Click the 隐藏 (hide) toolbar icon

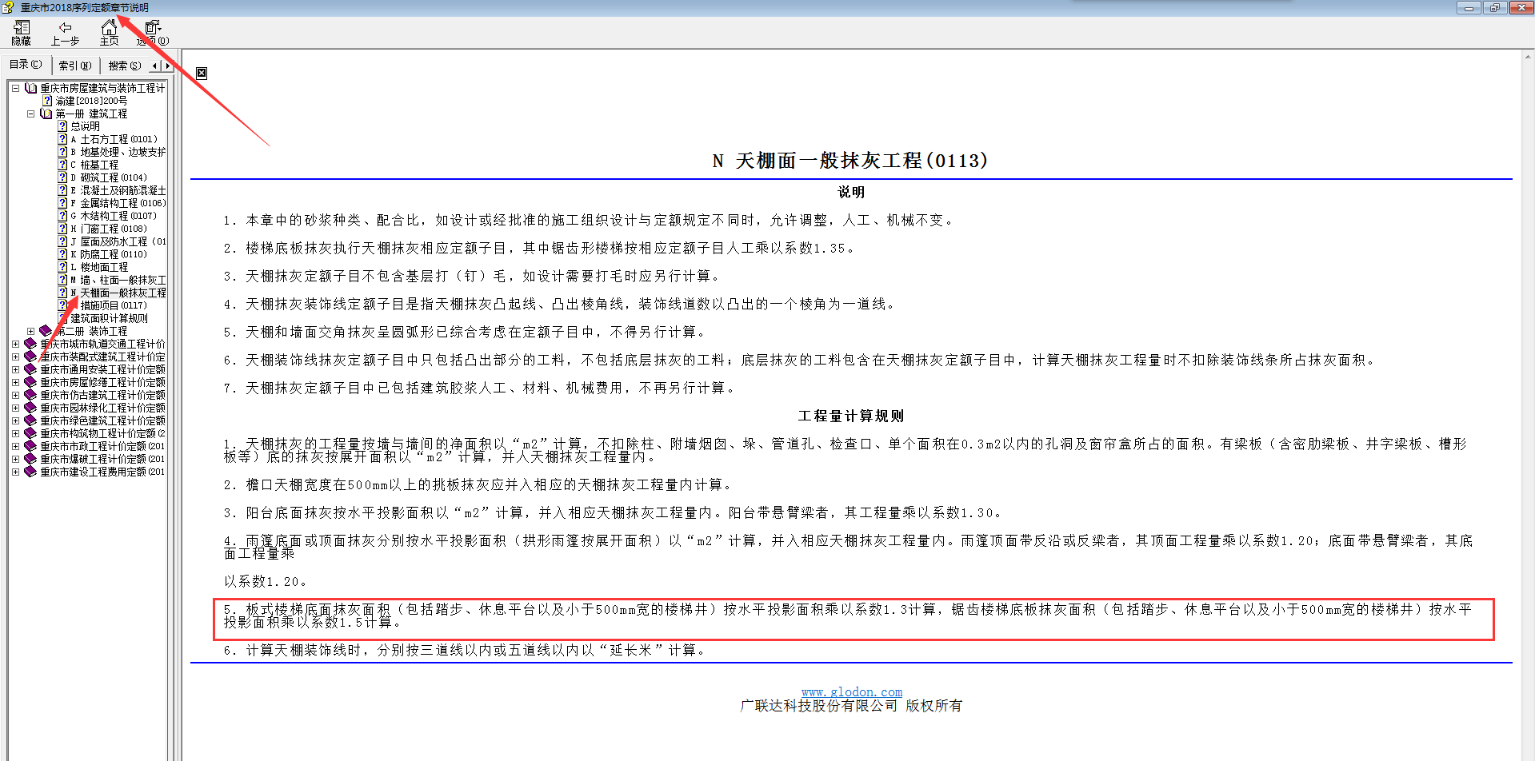pos(22,28)
